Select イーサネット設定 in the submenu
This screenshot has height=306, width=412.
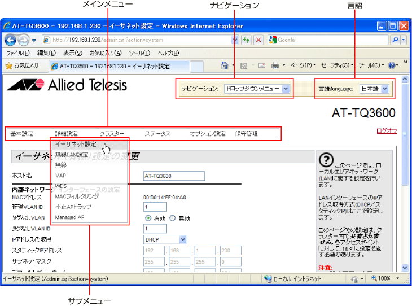90,144
